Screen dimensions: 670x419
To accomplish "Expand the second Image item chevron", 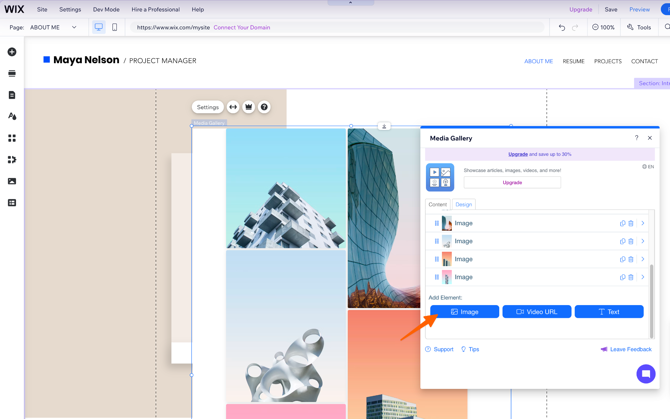I will pos(643,241).
